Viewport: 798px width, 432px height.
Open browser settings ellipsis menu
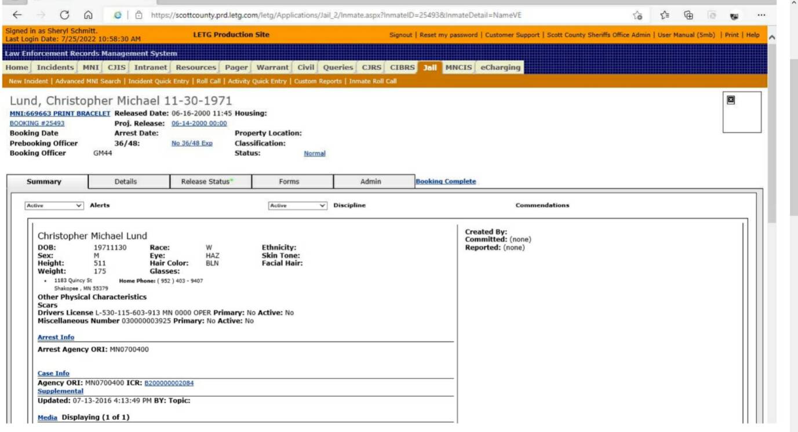[761, 16]
